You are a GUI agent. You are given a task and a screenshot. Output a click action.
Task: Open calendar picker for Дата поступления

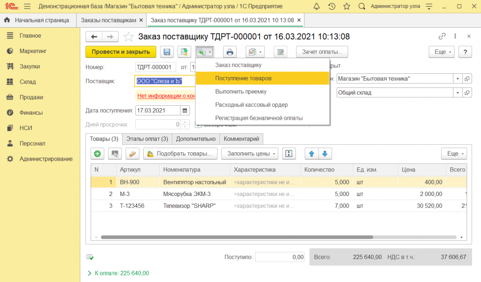click(185, 110)
